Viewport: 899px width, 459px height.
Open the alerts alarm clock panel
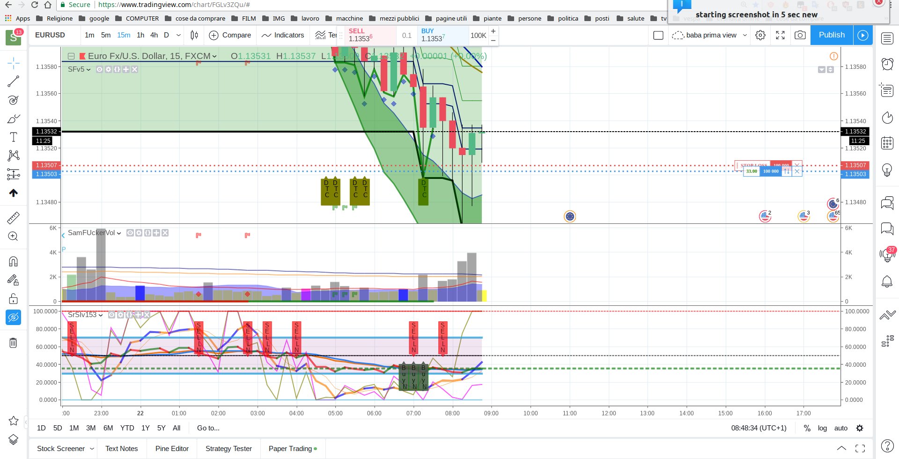coord(887,64)
